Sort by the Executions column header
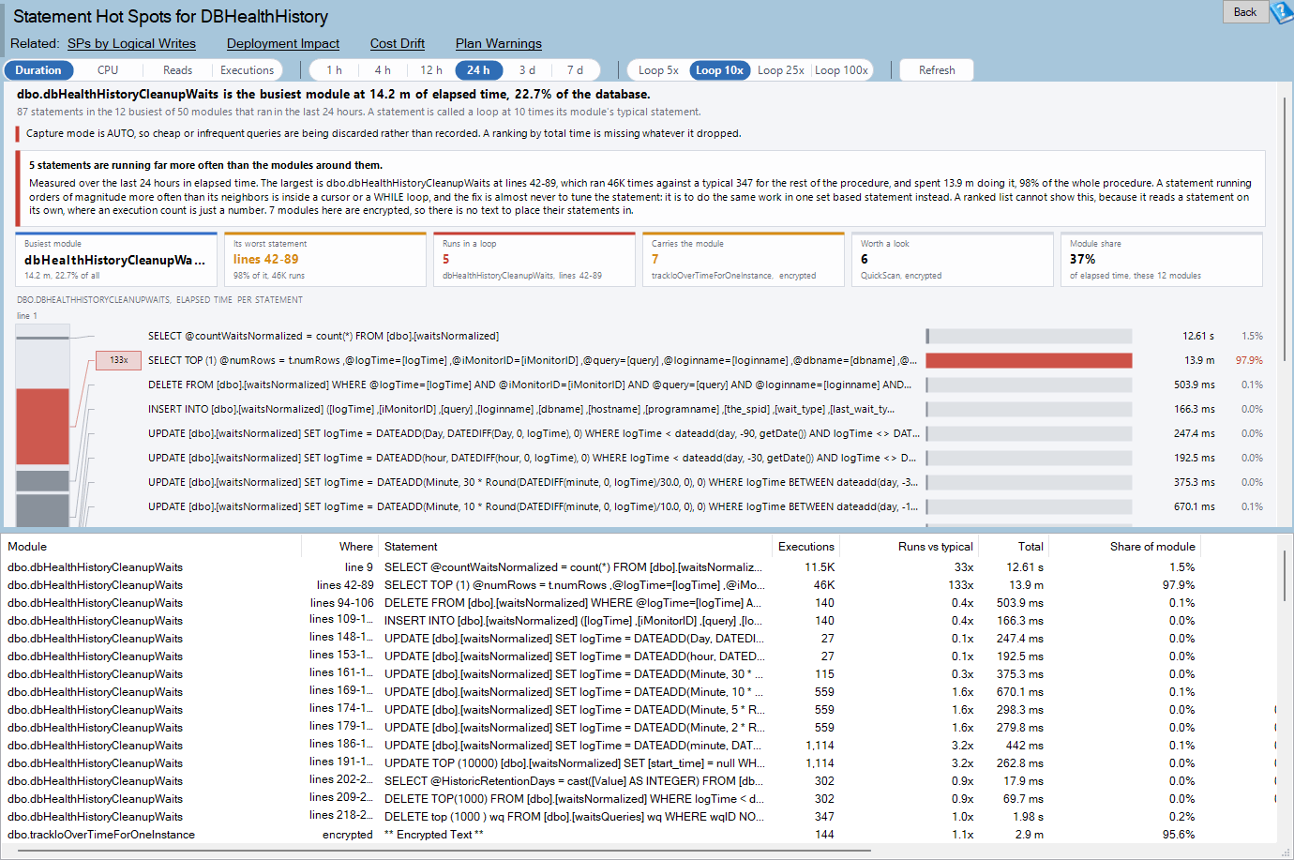 tap(806, 547)
